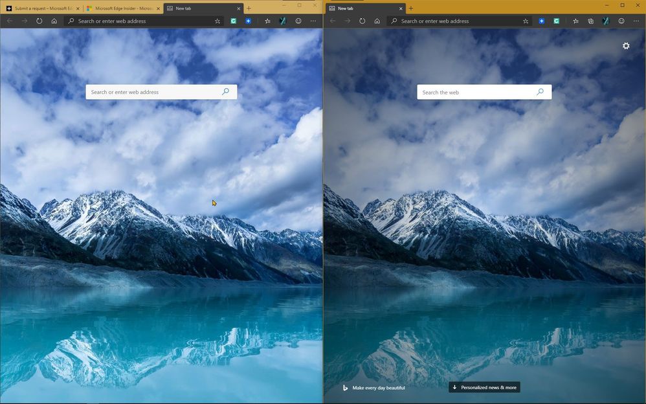Open the Make every day beautiful link
The height and width of the screenshot is (404, 646).
click(378, 388)
